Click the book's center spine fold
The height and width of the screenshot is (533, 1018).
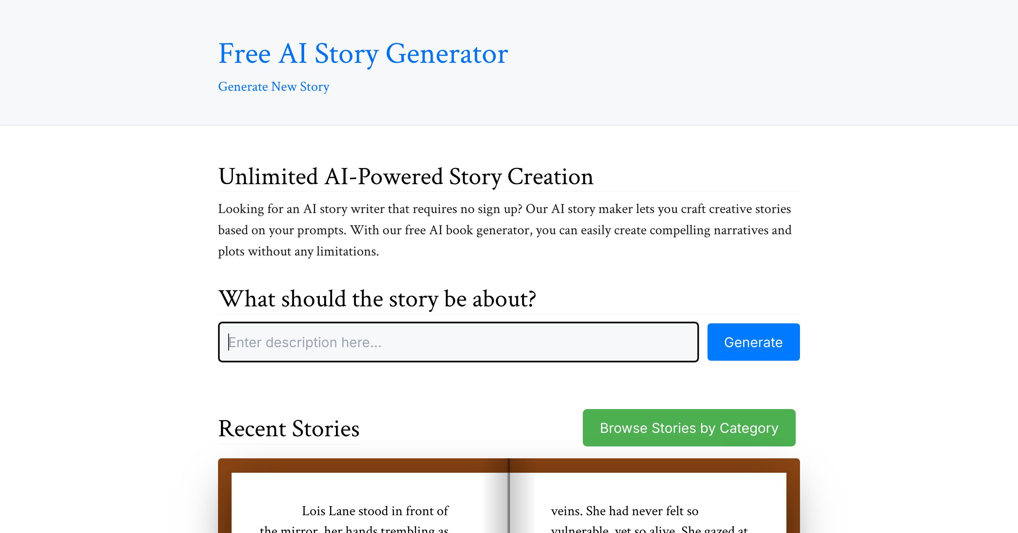tap(509, 497)
